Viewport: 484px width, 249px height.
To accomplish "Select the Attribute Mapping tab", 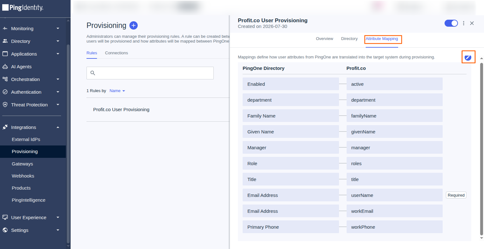I will 382,39.
